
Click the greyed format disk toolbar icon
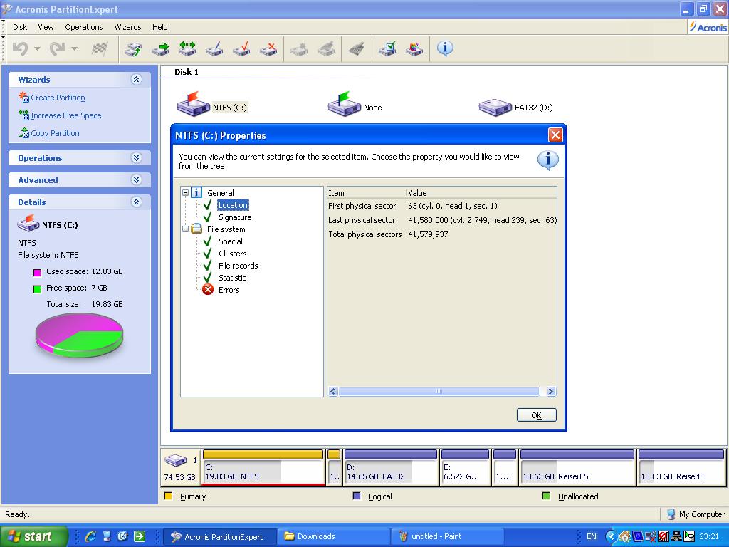click(x=326, y=48)
